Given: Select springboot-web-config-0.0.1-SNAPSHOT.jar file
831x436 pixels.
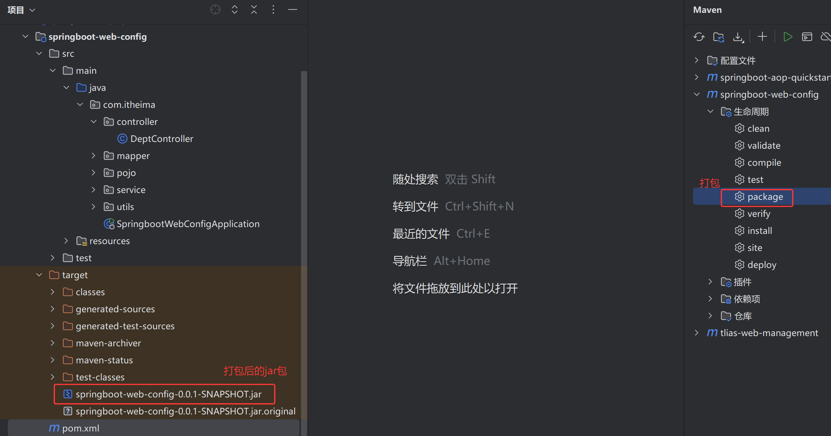Looking at the screenshot, I should click(x=168, y=394).
